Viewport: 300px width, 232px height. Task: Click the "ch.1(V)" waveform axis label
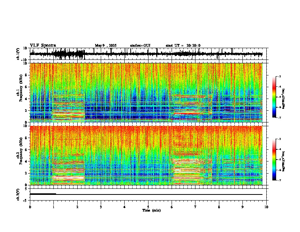[x=18, y=54]
